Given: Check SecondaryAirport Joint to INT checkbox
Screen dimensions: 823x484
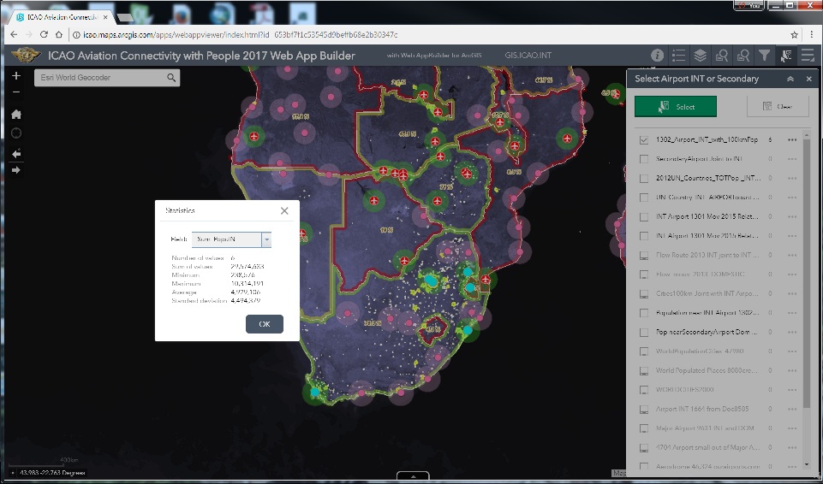Looking at the screenshot, I should [644, 159].
